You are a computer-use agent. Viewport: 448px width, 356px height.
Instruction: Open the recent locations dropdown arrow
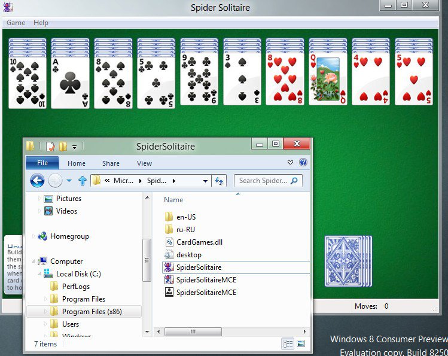69,181
